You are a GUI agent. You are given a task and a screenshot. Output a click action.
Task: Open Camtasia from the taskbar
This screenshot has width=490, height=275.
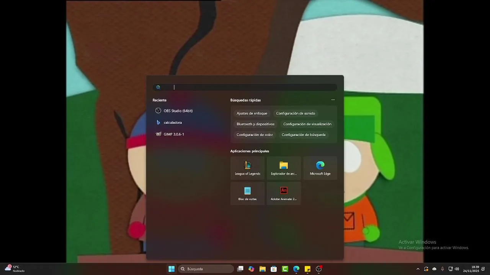pyautogui.click(x=285, y=269)
